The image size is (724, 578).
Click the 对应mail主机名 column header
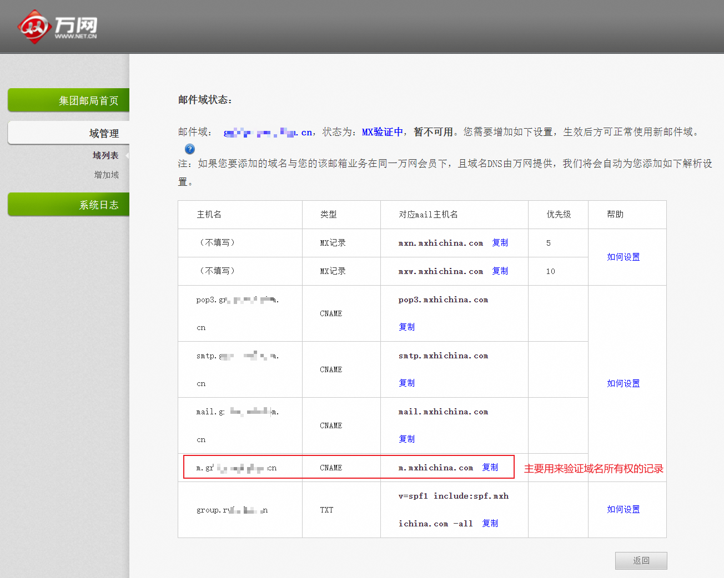coord(428,215)
